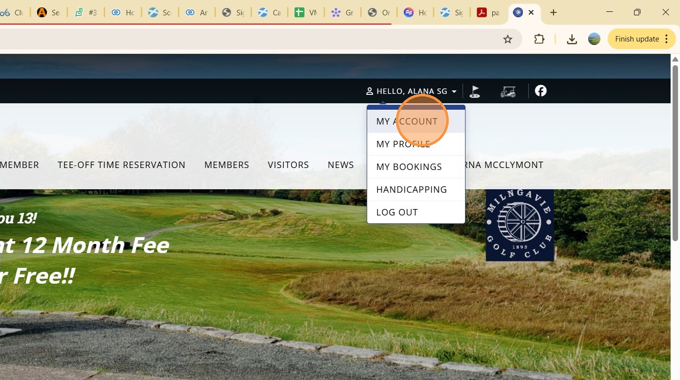Switch to the PDF 'pa' tab
Image resolution: width=680 pixels, height=380 pixels.
(488, 13)
